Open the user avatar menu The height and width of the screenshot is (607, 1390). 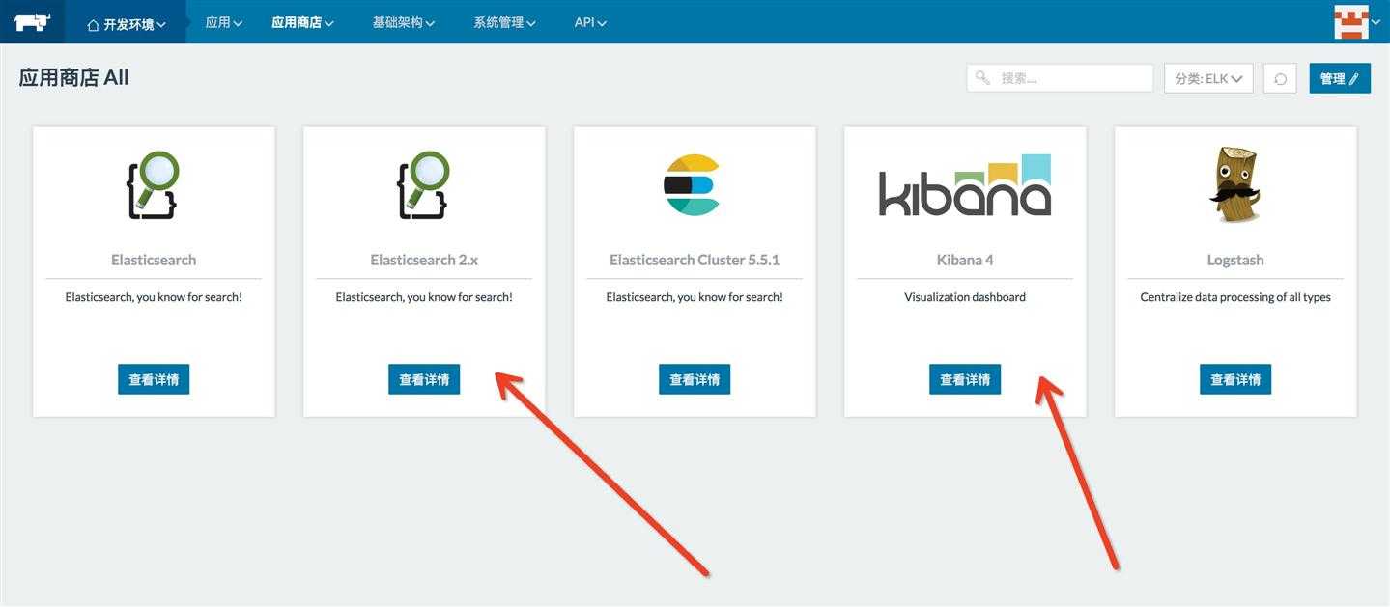pos(1357,22)
